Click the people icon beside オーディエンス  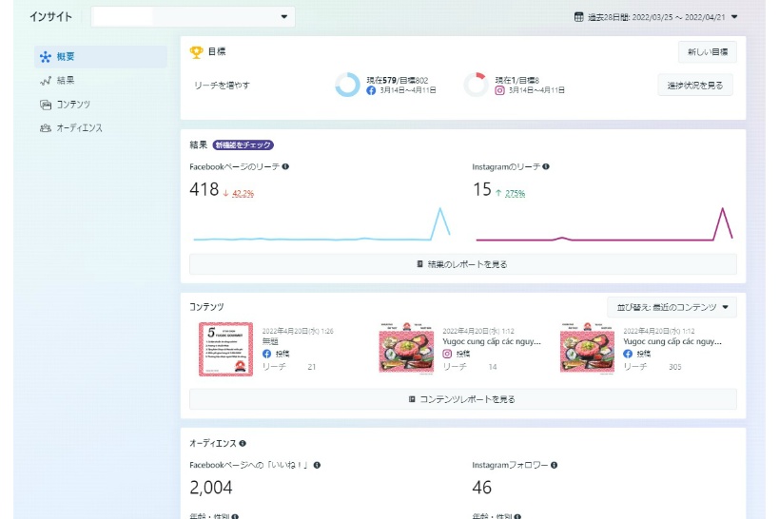tap(46, 128)
